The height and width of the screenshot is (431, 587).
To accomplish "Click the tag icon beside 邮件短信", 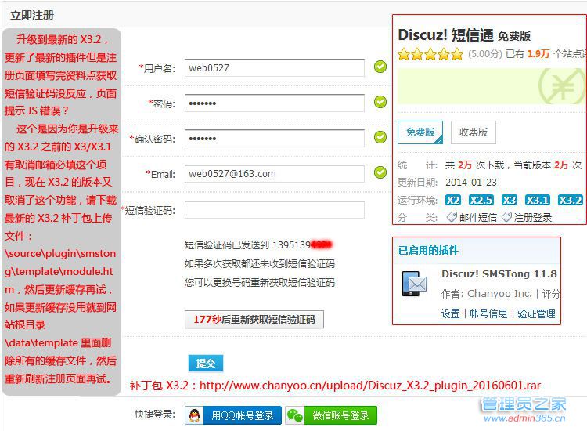I will coord(452,217).
